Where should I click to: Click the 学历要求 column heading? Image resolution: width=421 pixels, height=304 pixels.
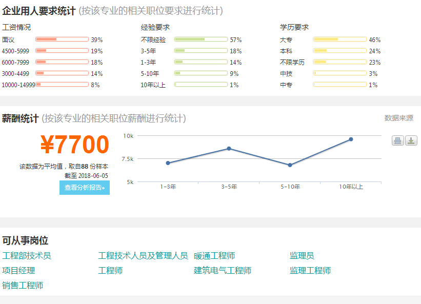294,27
